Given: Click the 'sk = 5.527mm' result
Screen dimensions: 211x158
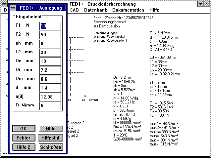Looking at the screenshot, I should point(124,90).
